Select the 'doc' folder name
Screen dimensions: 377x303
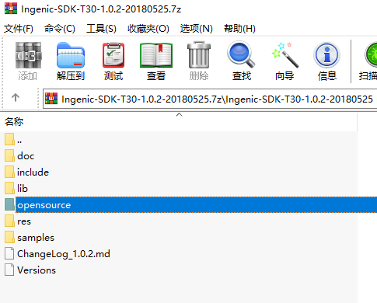click(26, 156)
